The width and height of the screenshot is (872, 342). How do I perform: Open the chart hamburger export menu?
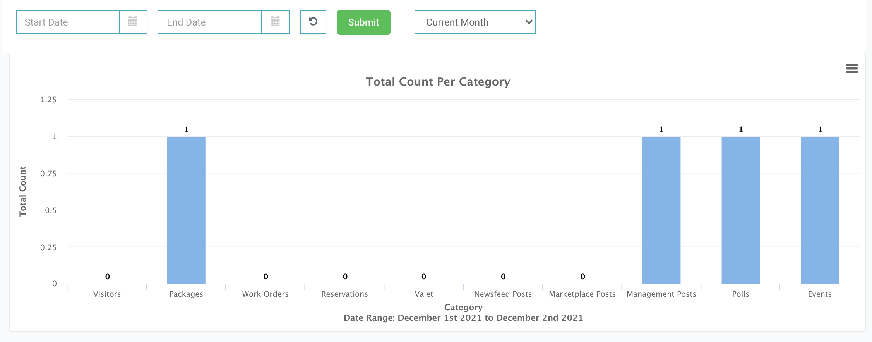pos(851,69)
